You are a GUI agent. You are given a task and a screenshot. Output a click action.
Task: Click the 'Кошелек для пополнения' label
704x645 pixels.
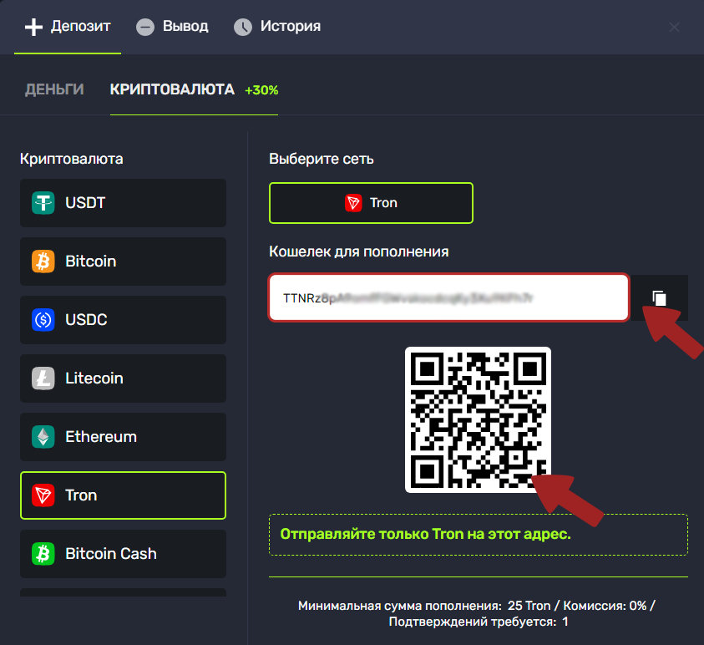[x=359, y=251]
